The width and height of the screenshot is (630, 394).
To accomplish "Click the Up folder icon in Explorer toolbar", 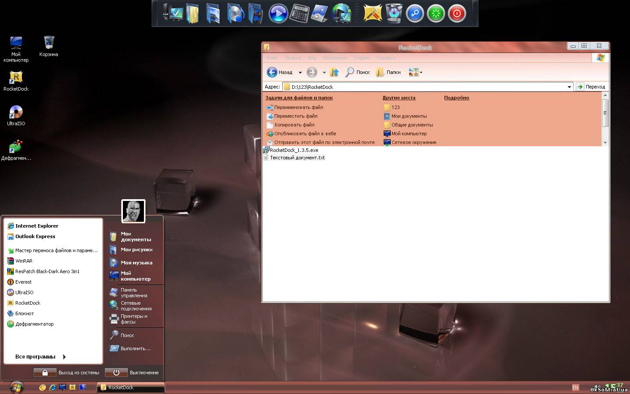I will click(x=335, y=72).
